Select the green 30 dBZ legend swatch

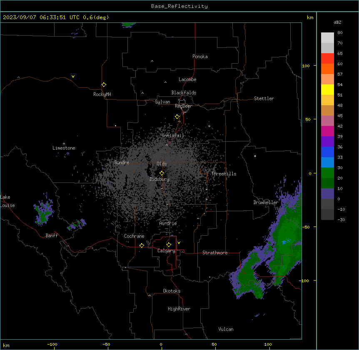point(327,173)
